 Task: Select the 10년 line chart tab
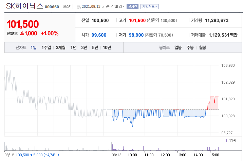pos(107,47)
